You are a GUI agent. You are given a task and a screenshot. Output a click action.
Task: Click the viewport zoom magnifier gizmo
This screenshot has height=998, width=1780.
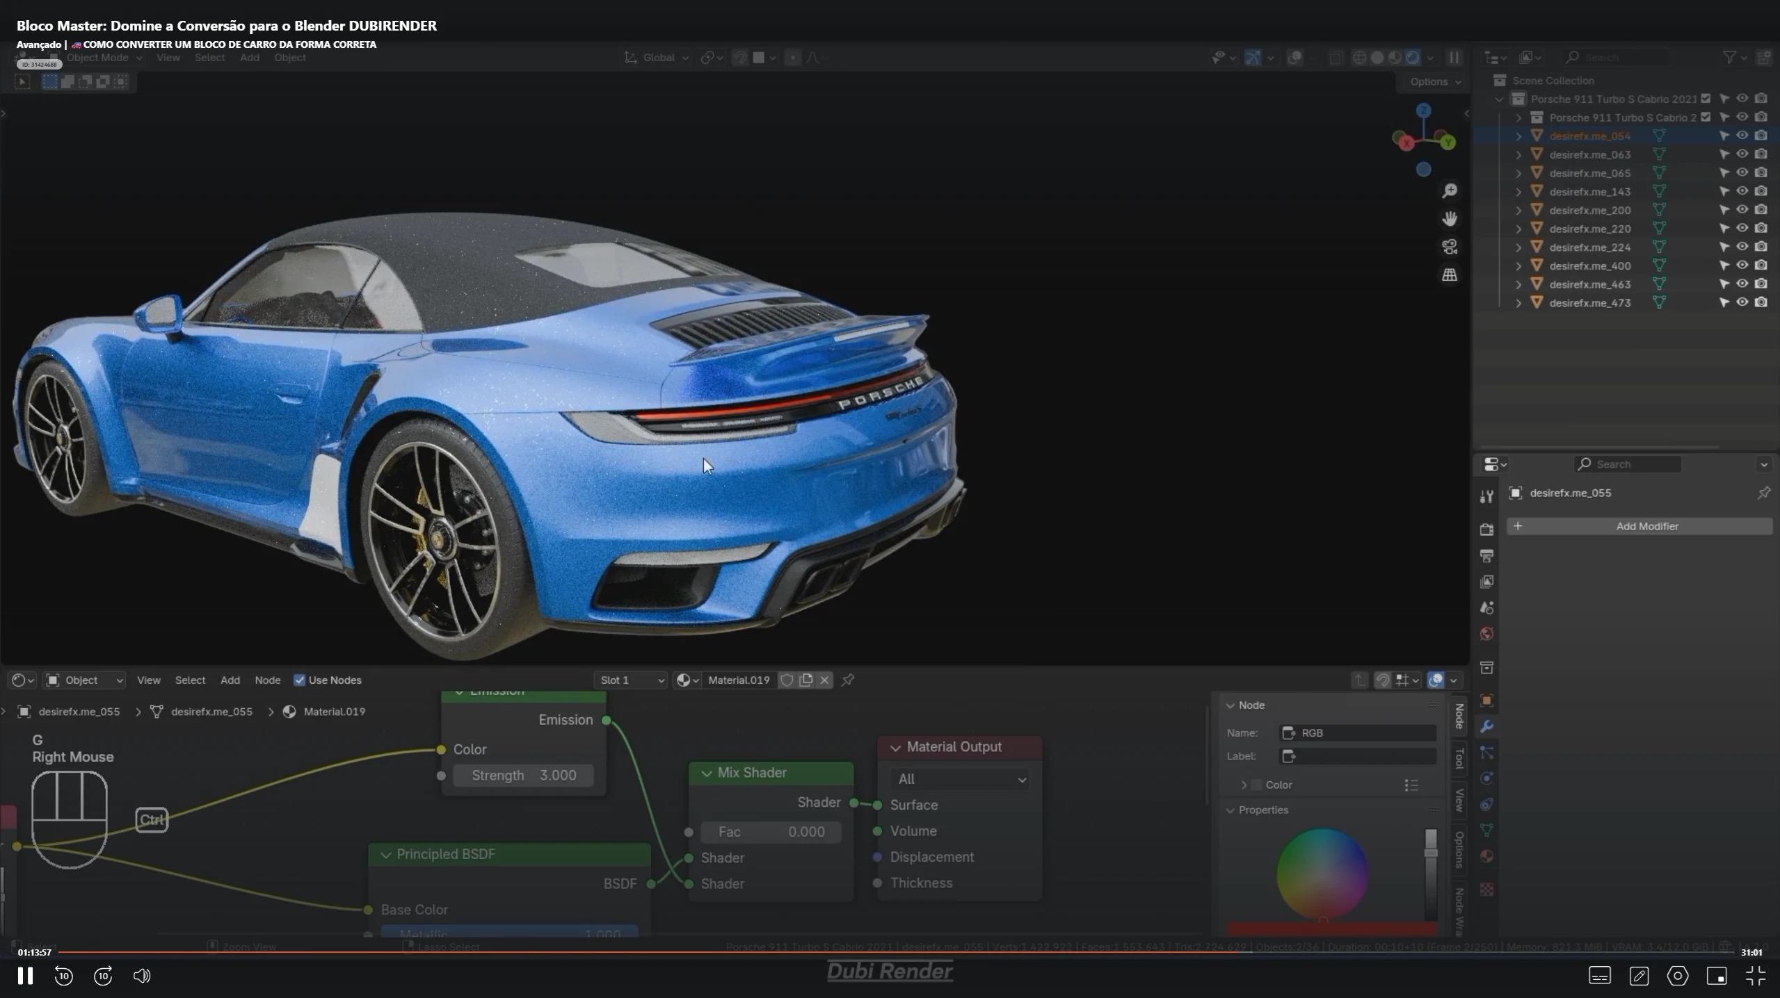pos(1450,191)
